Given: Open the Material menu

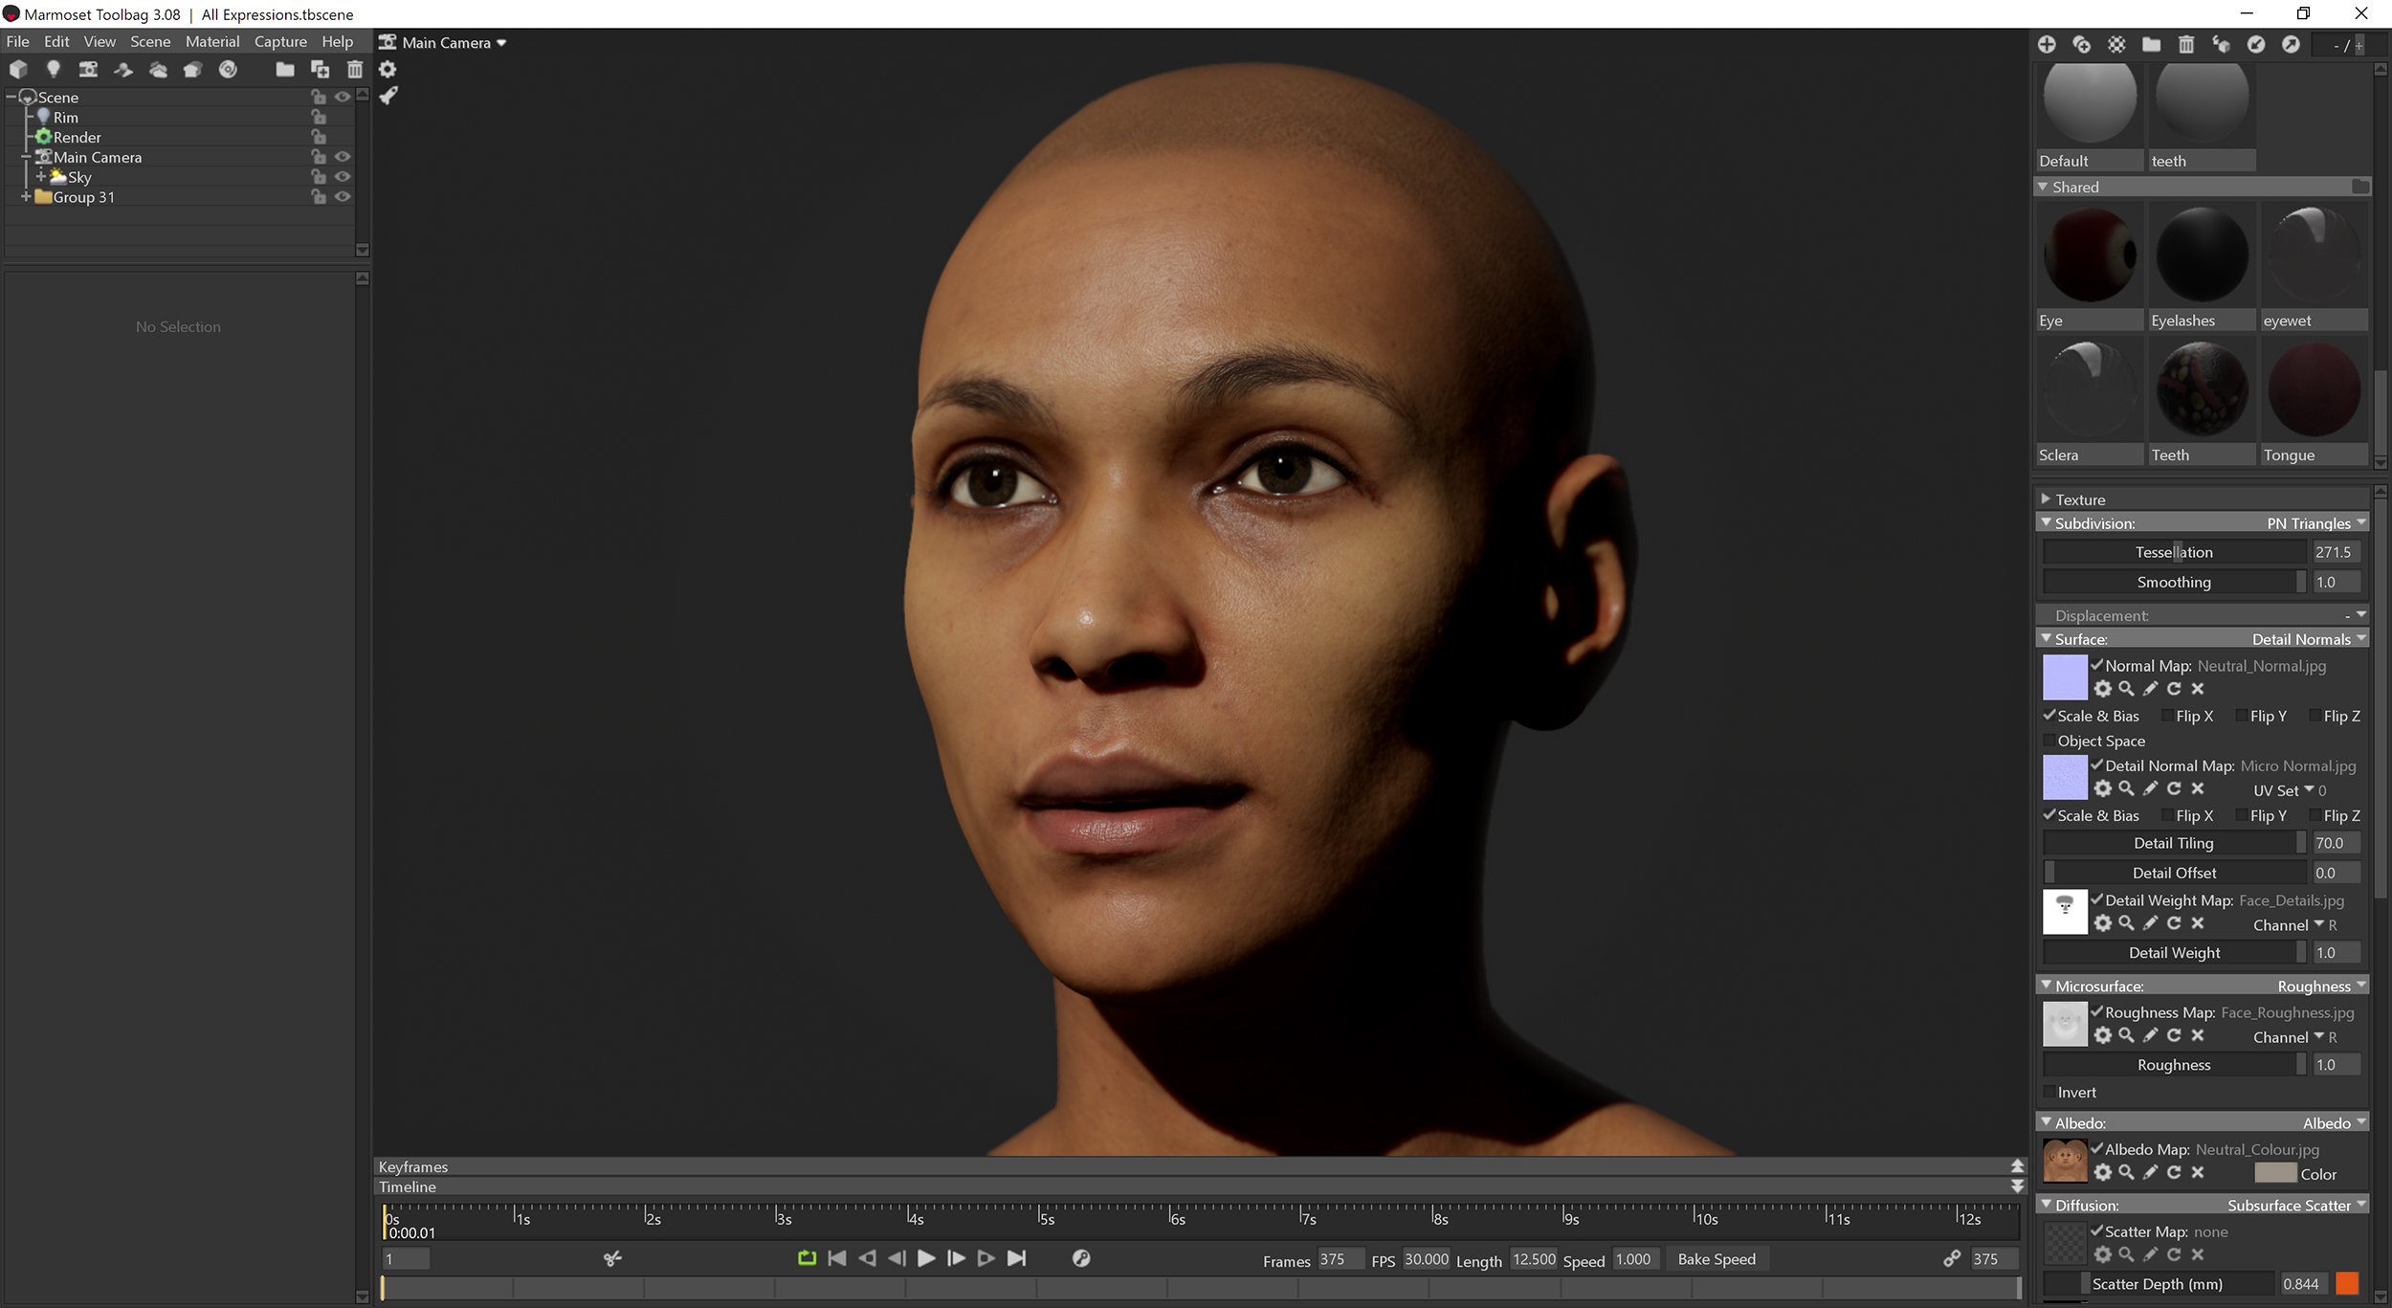Looking at the screenshot, I should point(212,41).
